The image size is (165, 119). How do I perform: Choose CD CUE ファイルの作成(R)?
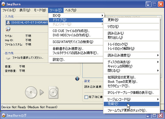(76, 31)
